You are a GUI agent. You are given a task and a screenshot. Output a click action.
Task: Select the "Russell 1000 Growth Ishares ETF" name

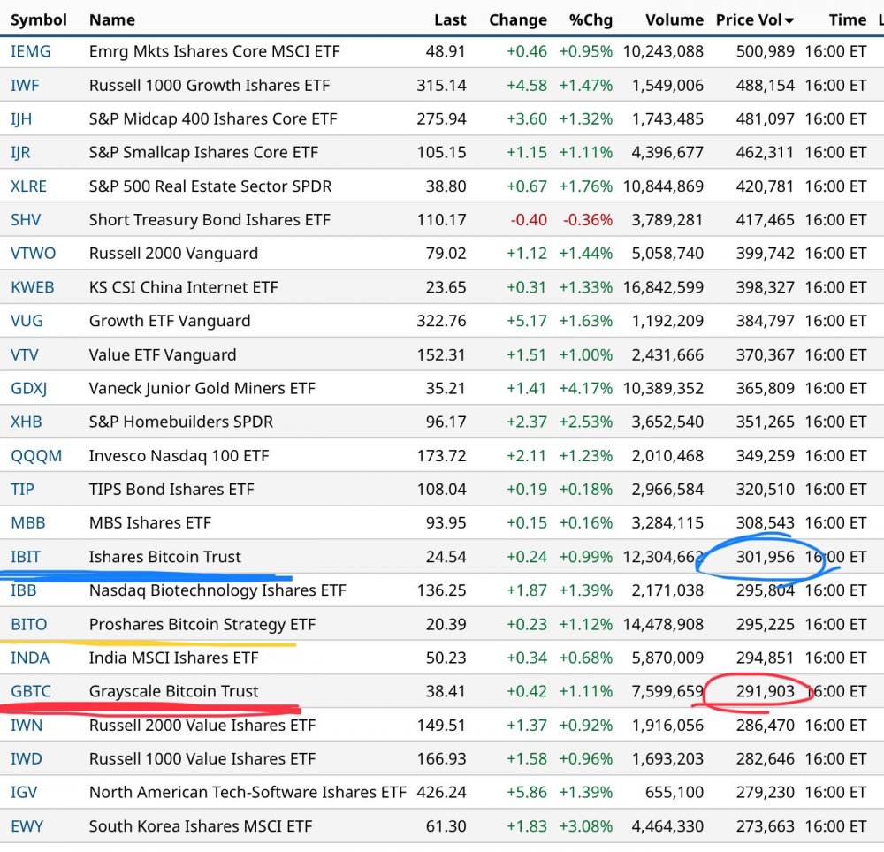210,85
